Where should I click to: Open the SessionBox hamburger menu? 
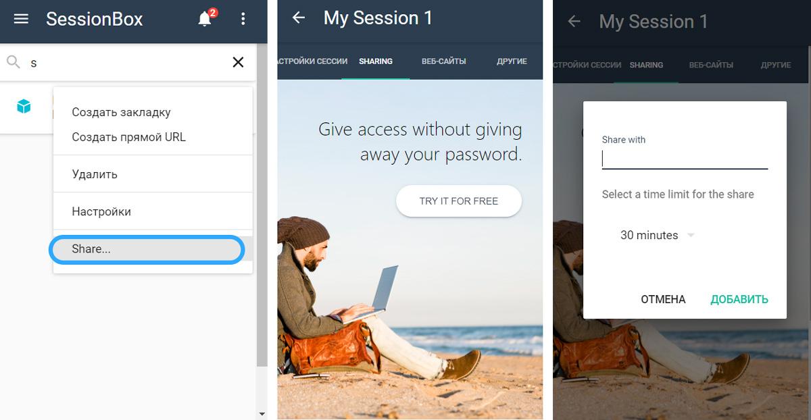[21, 19]
